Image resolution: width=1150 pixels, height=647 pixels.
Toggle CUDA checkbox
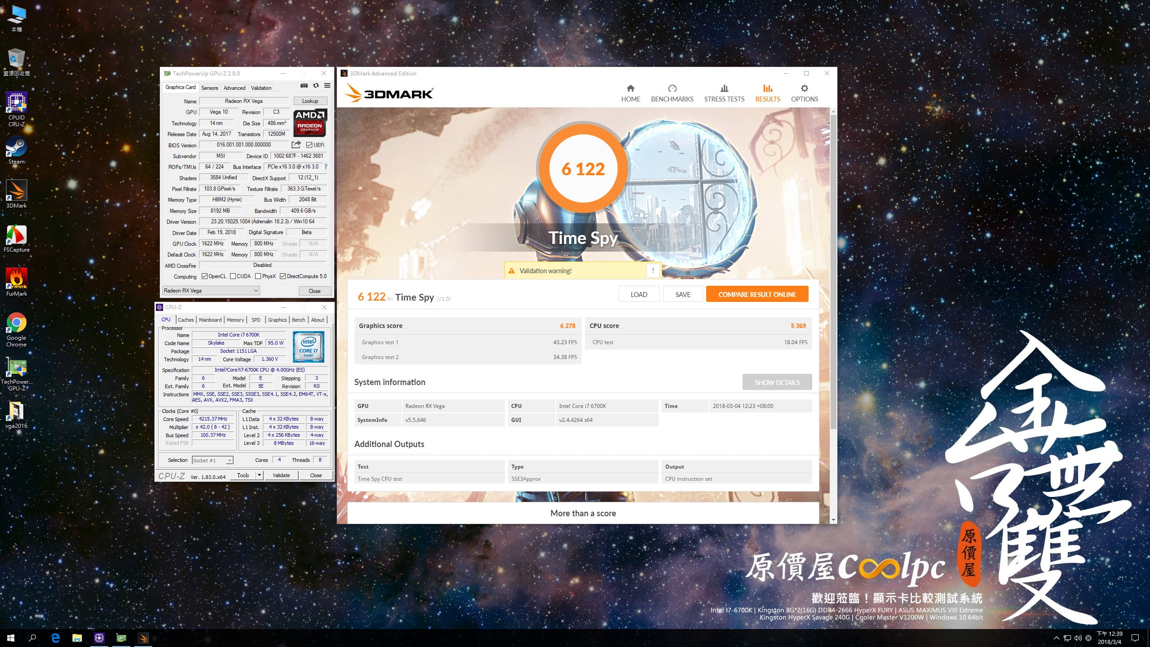[233, 276]
